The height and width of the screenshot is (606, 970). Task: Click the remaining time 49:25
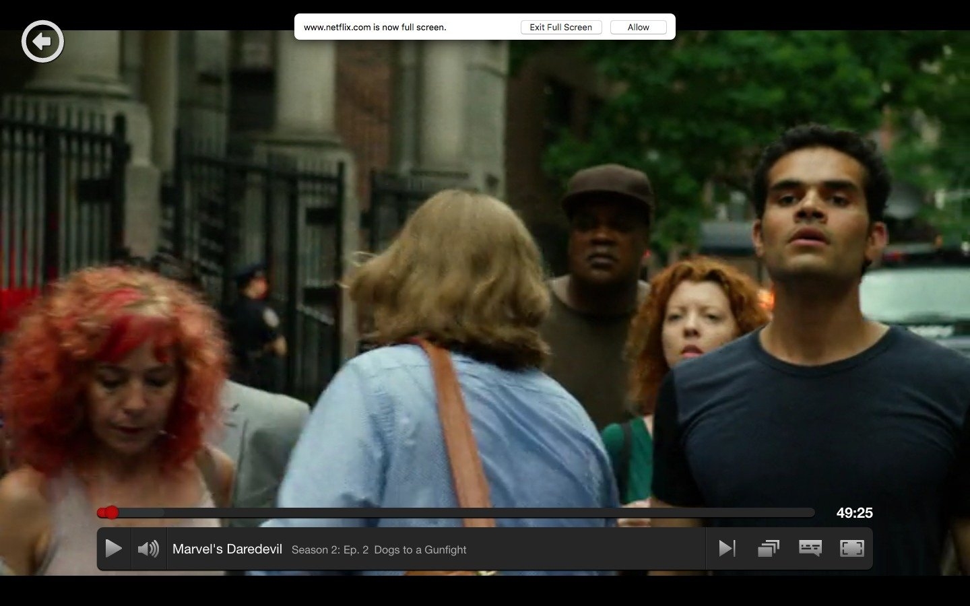[855, 513]
